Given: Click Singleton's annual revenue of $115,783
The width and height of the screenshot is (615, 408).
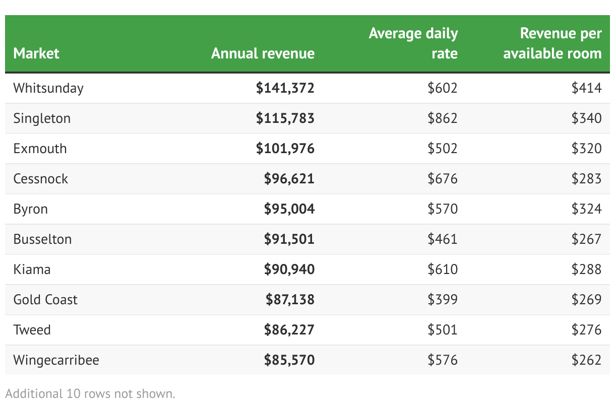Looking at the screenshot, I should (285, 118).
